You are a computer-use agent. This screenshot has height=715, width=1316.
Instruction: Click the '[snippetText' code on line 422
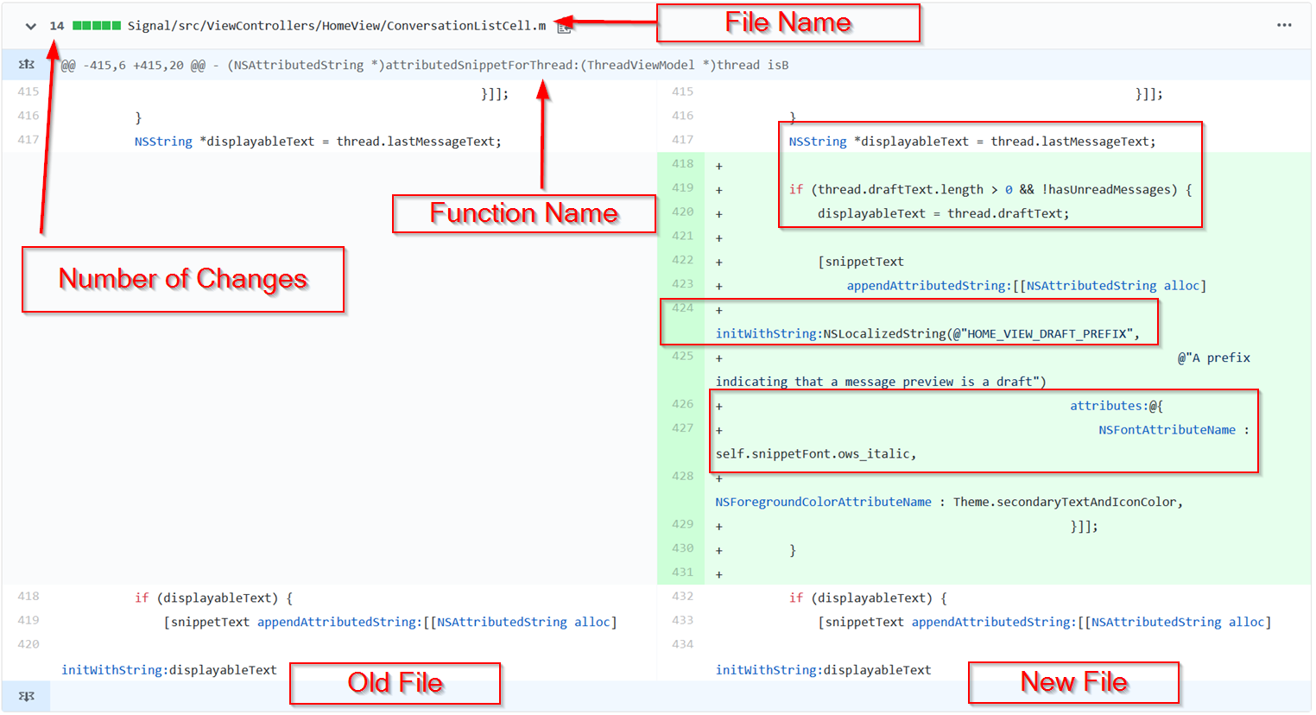click(861, 262)
